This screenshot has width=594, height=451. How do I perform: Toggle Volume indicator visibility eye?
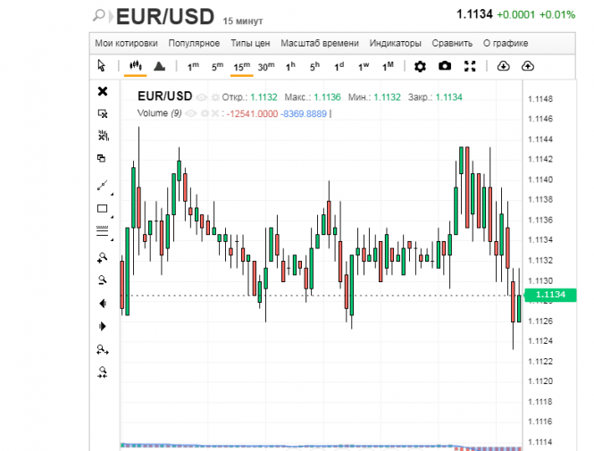[191, 113]
